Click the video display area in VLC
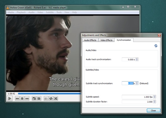The width and height of the screenshot is (166, 118). pos(43,53)
